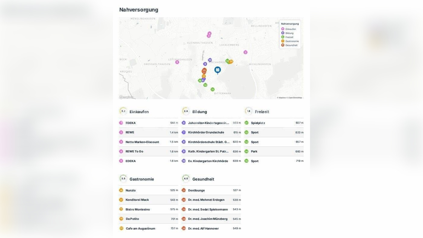Select purple map marker number 10
Viewport: 423px width, 238px height.
click(x=210, y=60)
